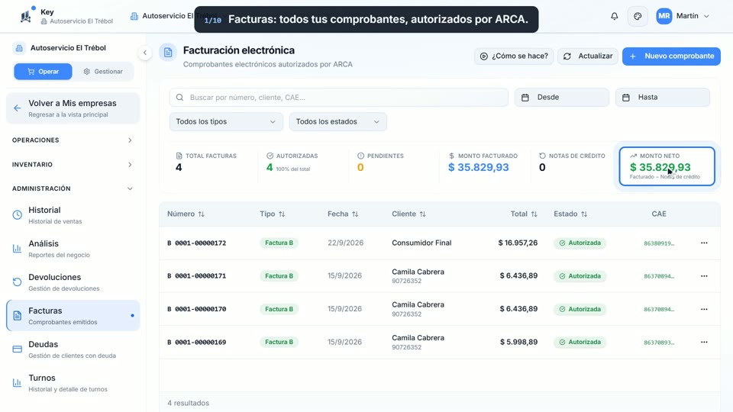
Task: Click the Key app logo
Action: [26, 16]
